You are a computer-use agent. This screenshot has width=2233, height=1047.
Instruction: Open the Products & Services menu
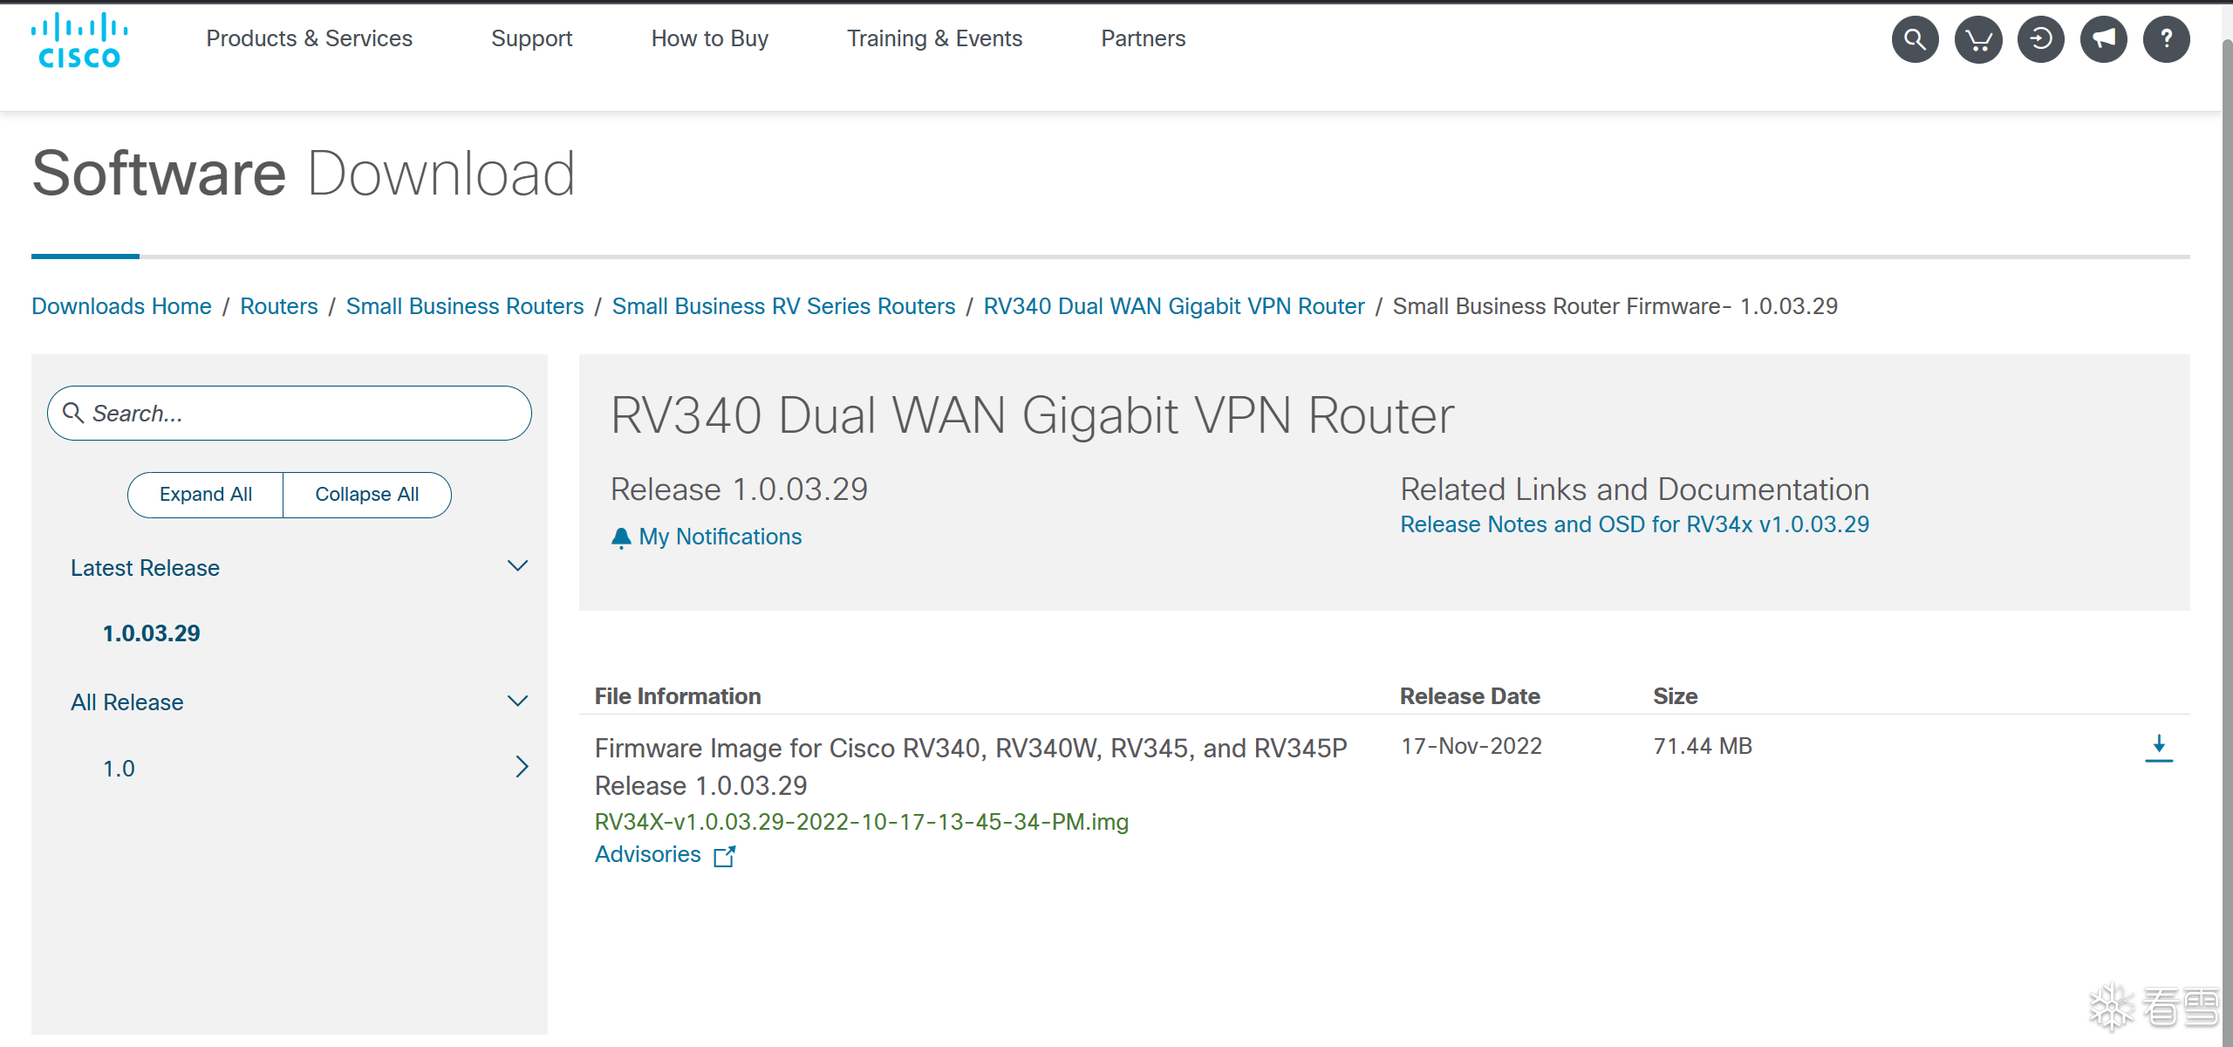[309, 38]
